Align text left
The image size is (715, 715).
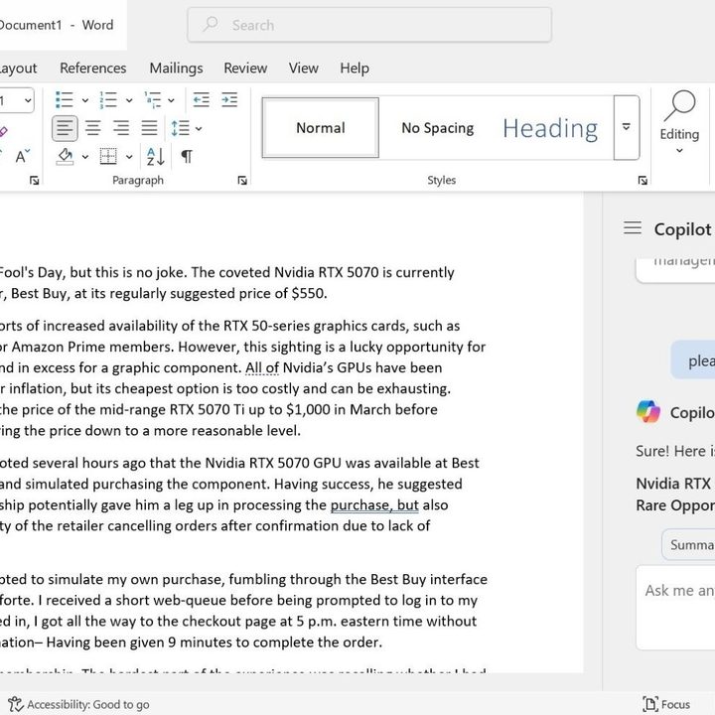65,128
